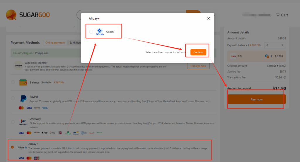Click the currency exchange icon beside 7.1276
The width and height of the screenshot is (300, 162).
[267, 56]
